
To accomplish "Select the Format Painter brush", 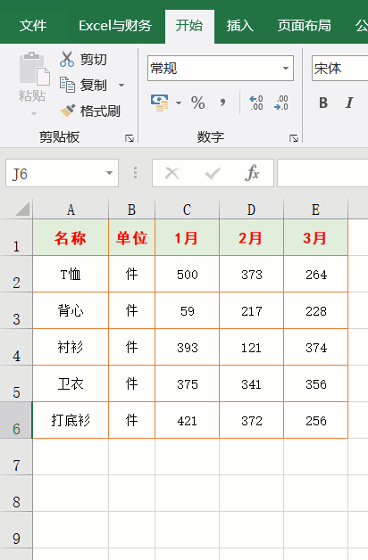I will pyautogui.click(x=68, y=111).
